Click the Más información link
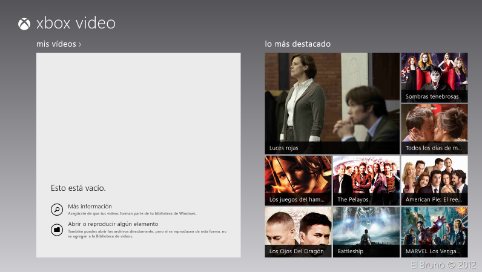Image resolution: width=482 pixels, height=272 pixels. pos(90,207)
